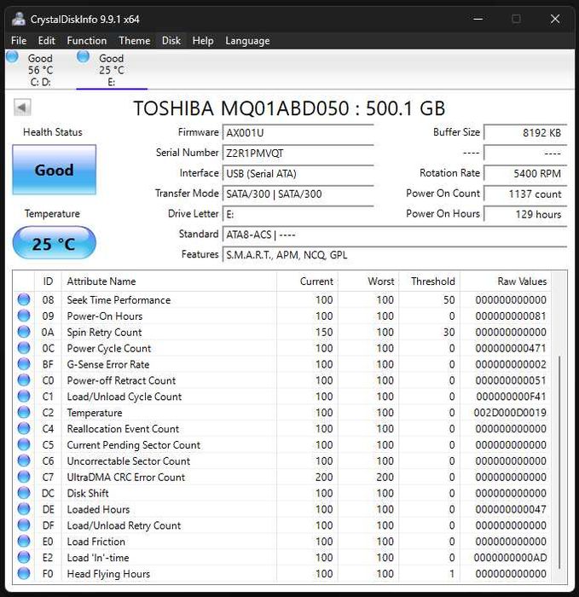The image size is (579, 597).
Task: Click the attribute list vertical scrollbar
Action: point(559,462)
